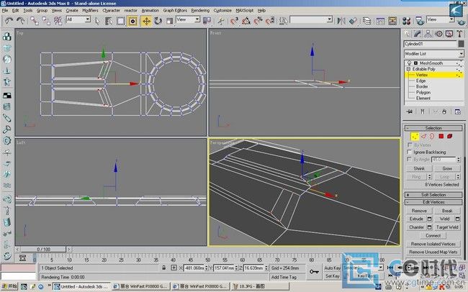Click the Mirror tool icon
Viewport: 468px width, 292px height.
pos(341,21)
